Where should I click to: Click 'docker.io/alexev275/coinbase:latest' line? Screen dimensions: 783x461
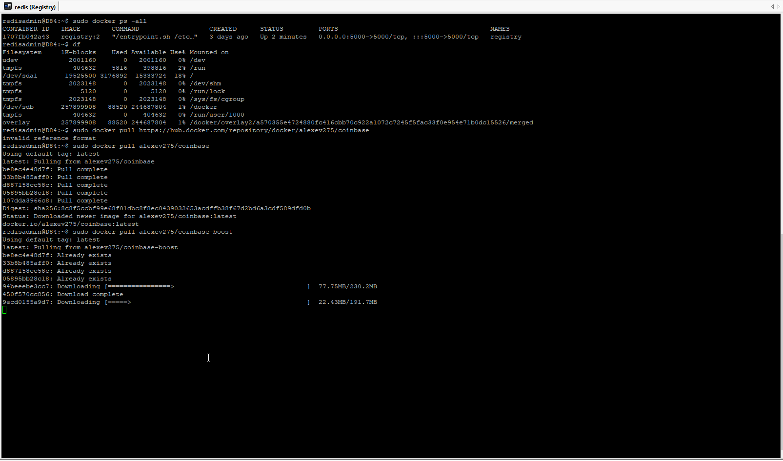click(71, 224)
